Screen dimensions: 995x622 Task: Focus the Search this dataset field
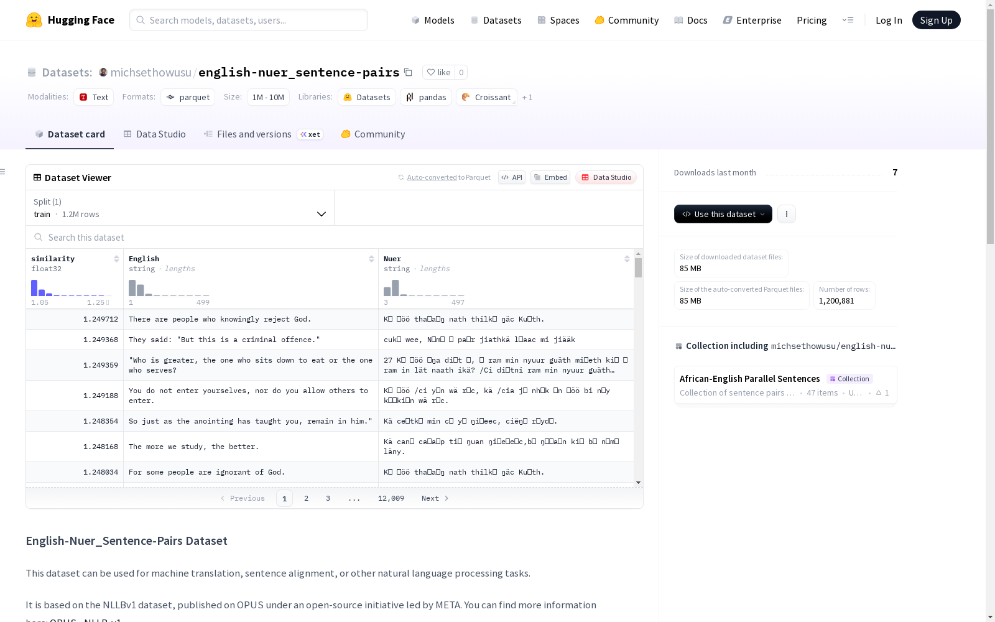[x=335, y=237]
